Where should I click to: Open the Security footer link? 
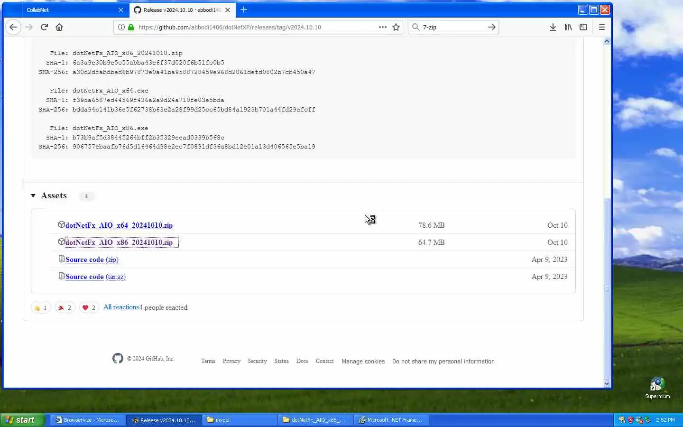(258, 361)
